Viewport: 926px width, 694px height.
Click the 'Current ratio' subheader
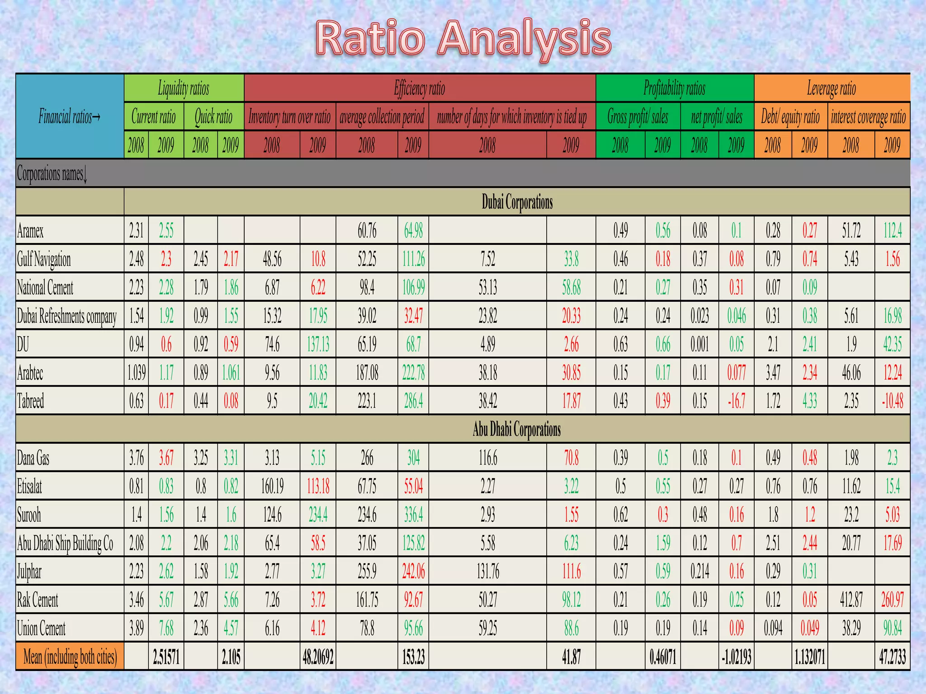point(154,117)
